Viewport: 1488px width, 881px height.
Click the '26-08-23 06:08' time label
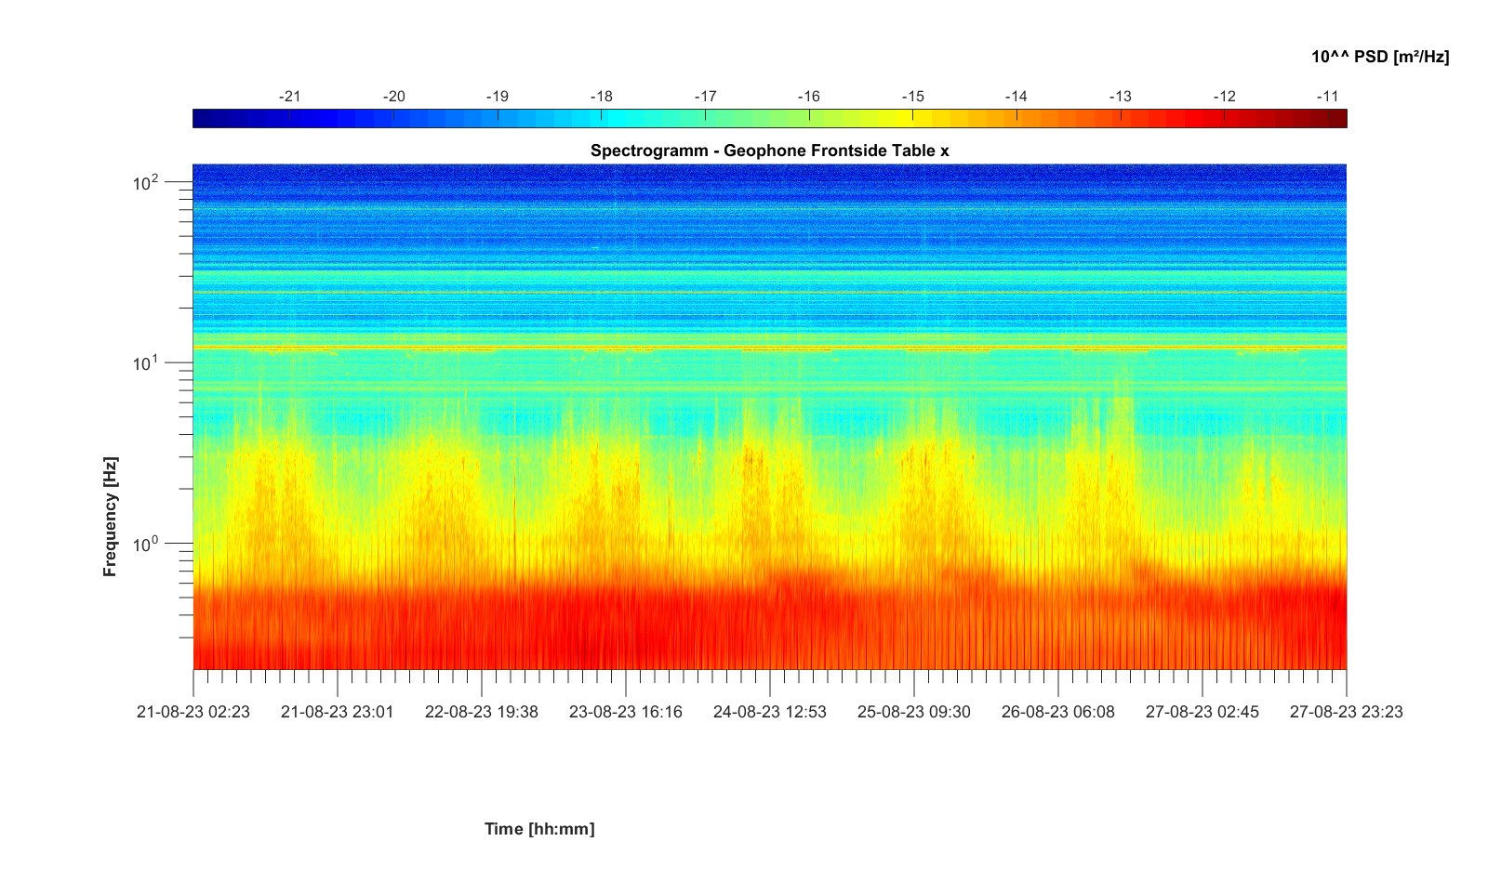1057,712
